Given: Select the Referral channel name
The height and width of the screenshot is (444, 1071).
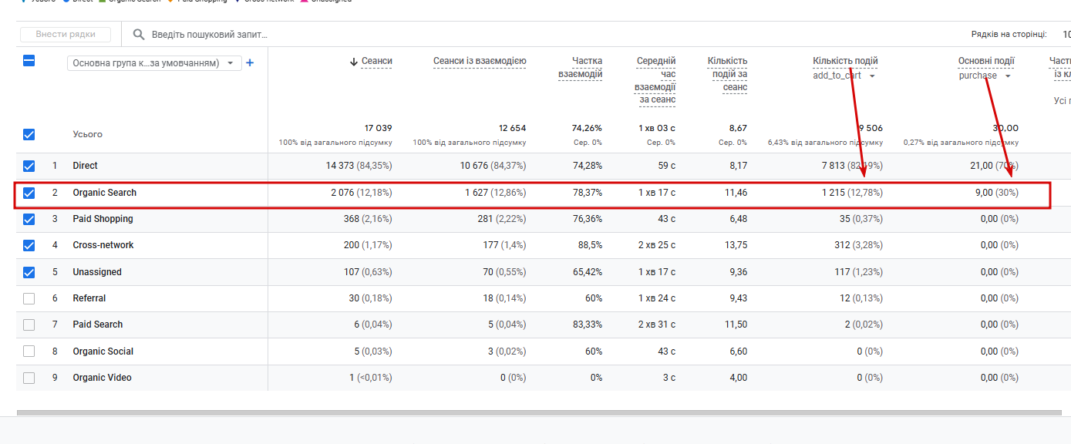Looking at the screenshot, I should pyautogui.click(x=89, y=298).
